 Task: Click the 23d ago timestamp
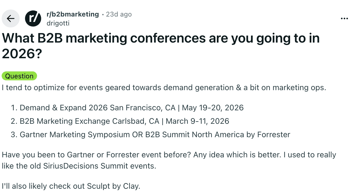pyautogui.click(x=119, y=14)
